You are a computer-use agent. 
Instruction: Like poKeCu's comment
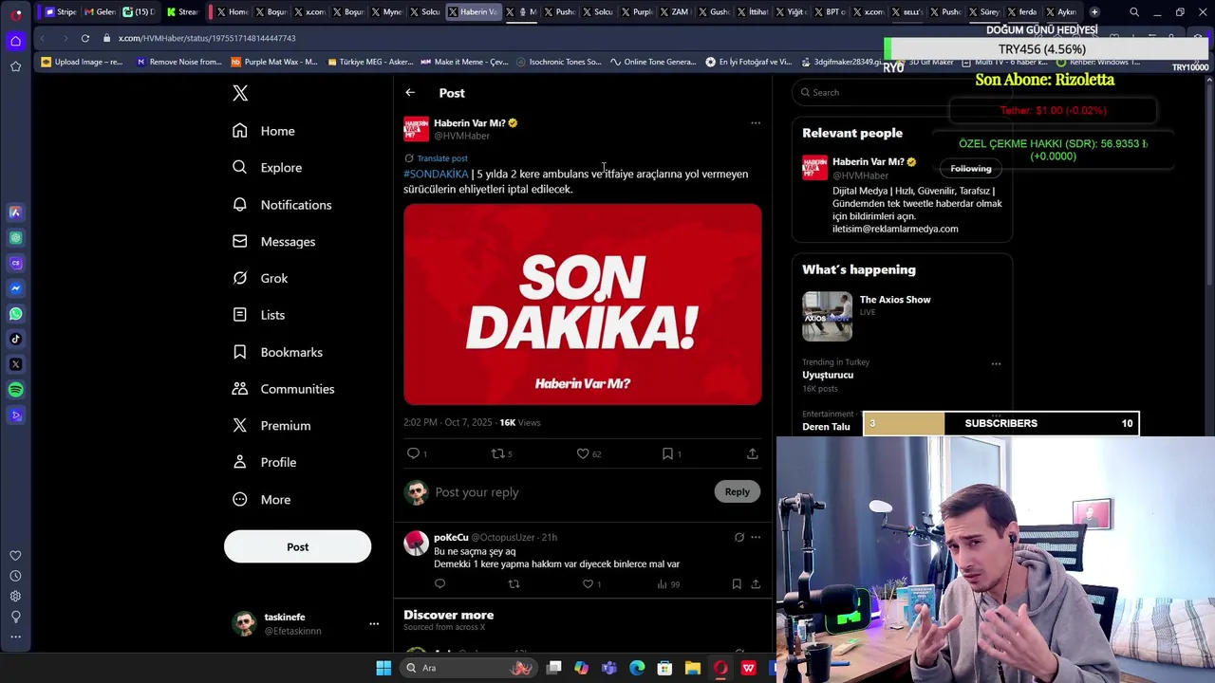click(x=588, y=584)
